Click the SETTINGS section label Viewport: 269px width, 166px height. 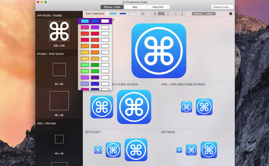point(168,132)
